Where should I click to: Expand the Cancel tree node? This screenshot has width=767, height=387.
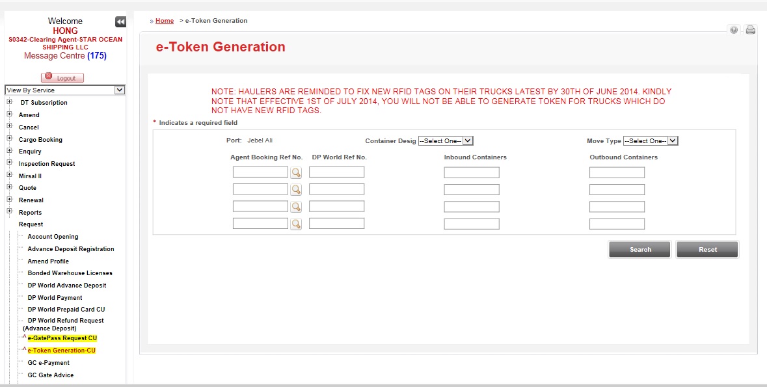(9, 127)
